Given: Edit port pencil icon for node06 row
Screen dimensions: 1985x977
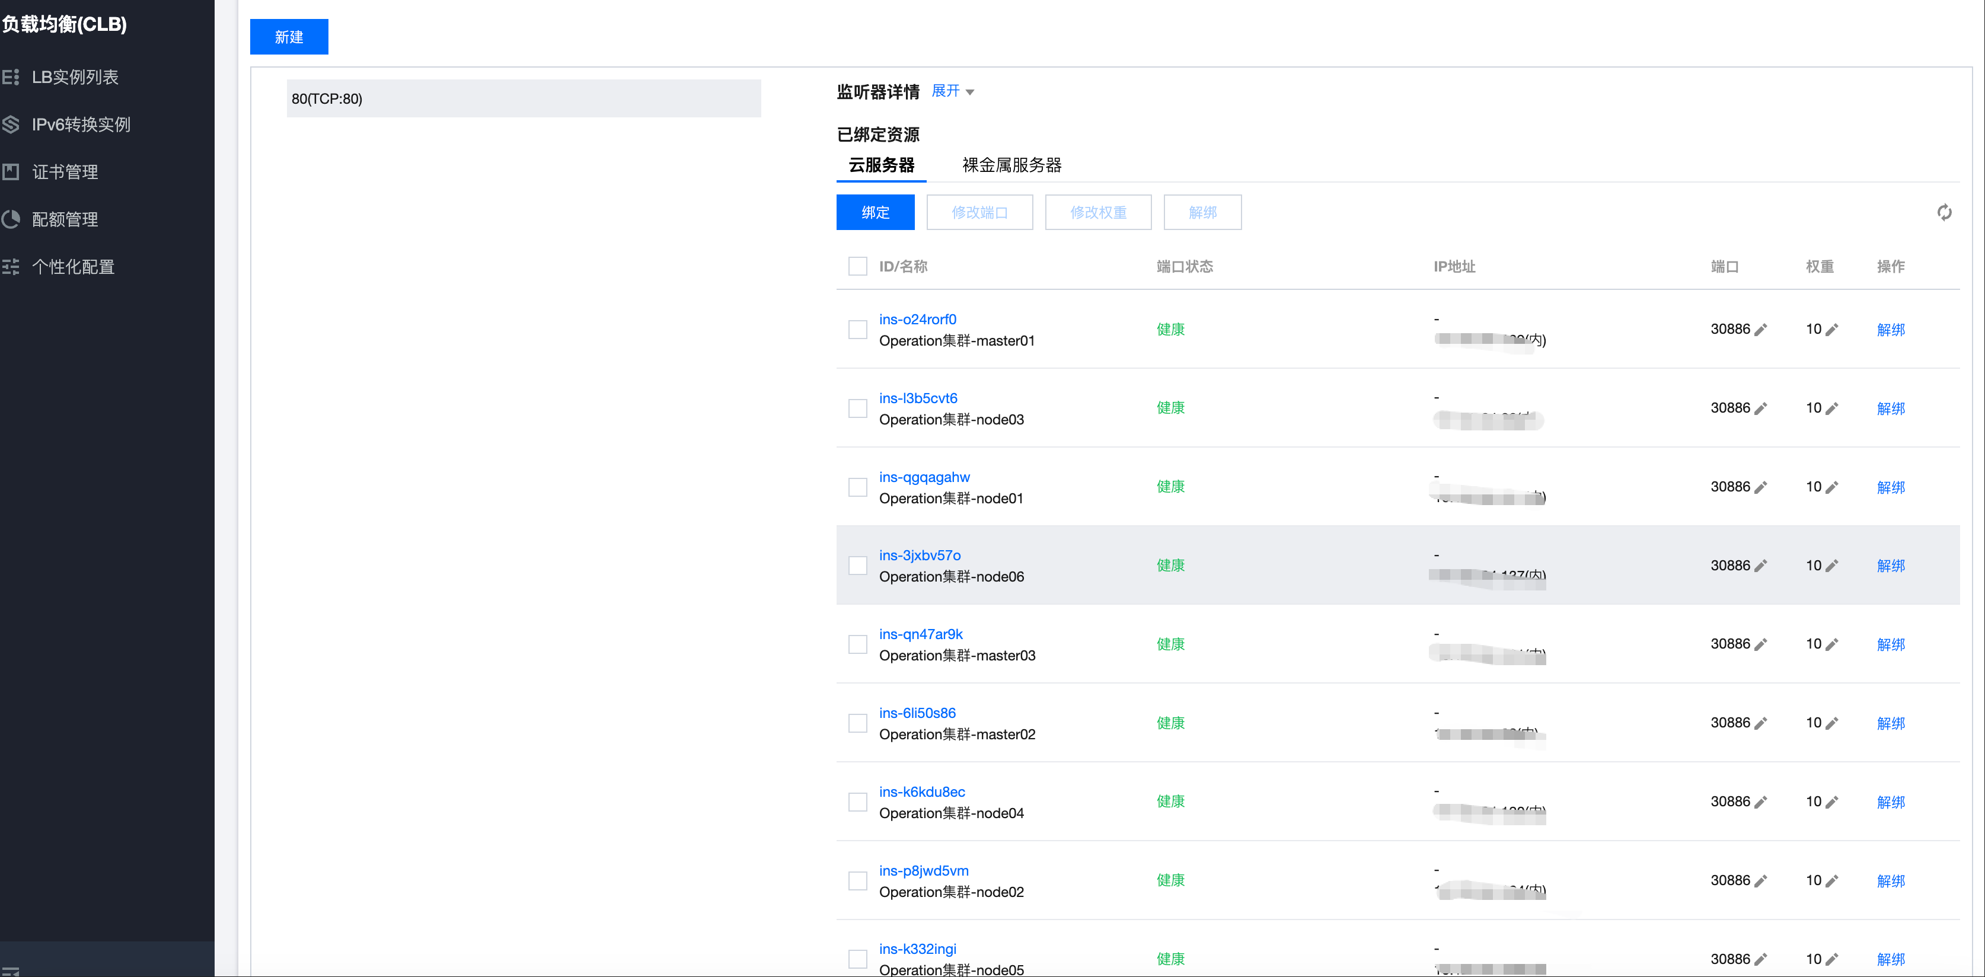Looking at the screenshot, I should point(1761,566).
